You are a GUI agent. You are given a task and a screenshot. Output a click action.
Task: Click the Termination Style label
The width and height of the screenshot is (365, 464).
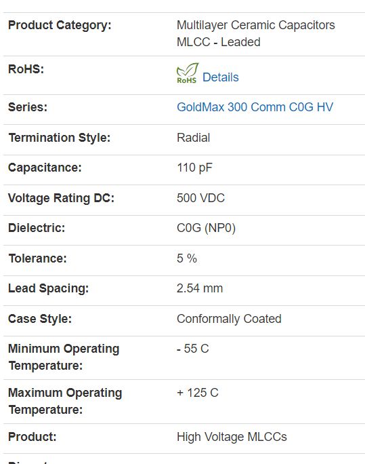pyautogui.click(x=60, y=138)
